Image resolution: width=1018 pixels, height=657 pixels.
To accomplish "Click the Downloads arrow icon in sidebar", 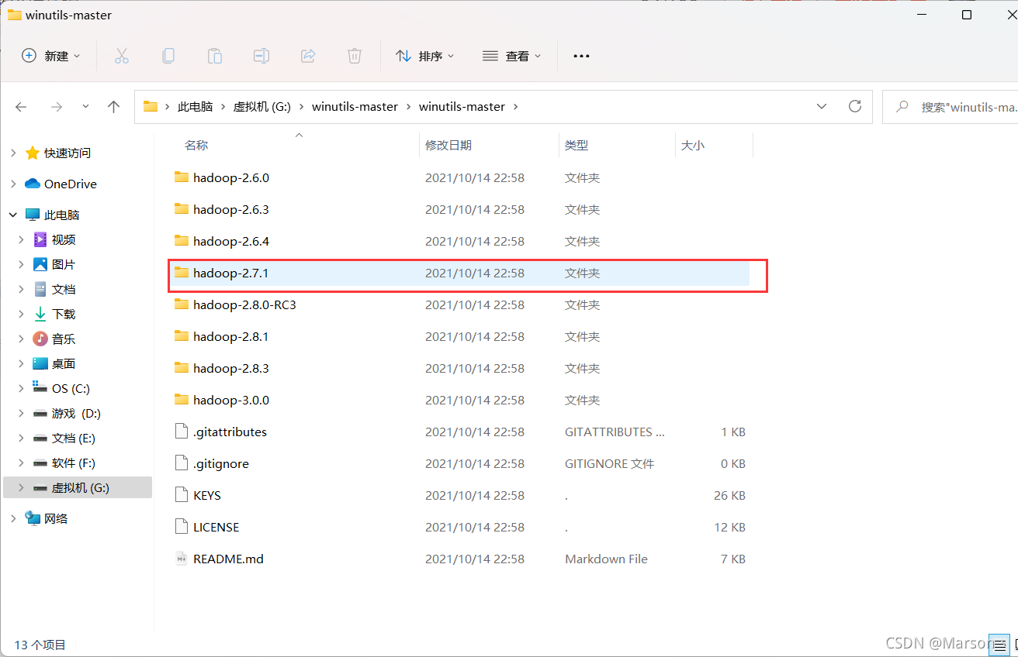I will (x=40, y=314).
